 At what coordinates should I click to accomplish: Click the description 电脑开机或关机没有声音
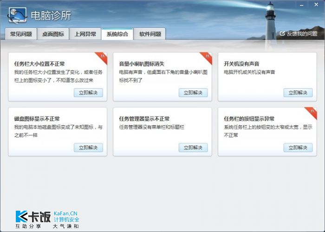point(249,72)
